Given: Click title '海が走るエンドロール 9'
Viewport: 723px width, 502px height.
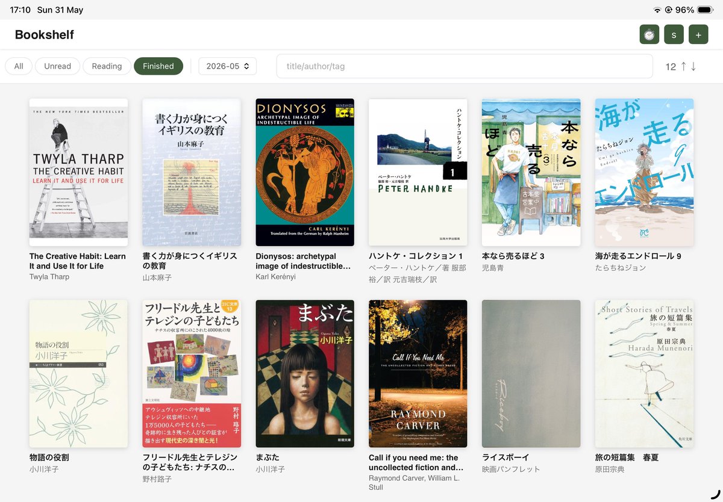Looking at the screenshot, I should [x=638, y=256].
